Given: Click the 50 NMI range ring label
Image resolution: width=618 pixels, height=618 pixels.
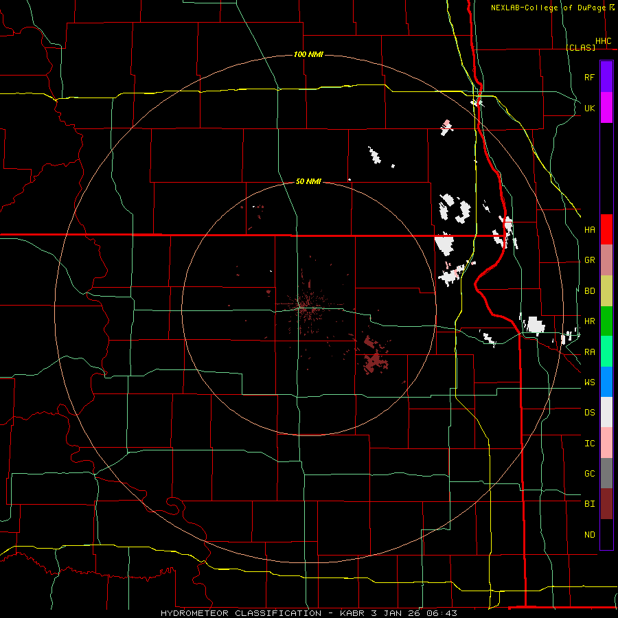Looking at the screenshot, I should (308, 181).
